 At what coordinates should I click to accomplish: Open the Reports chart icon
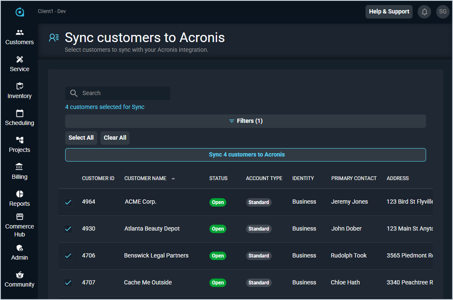[x=19, y=194]
